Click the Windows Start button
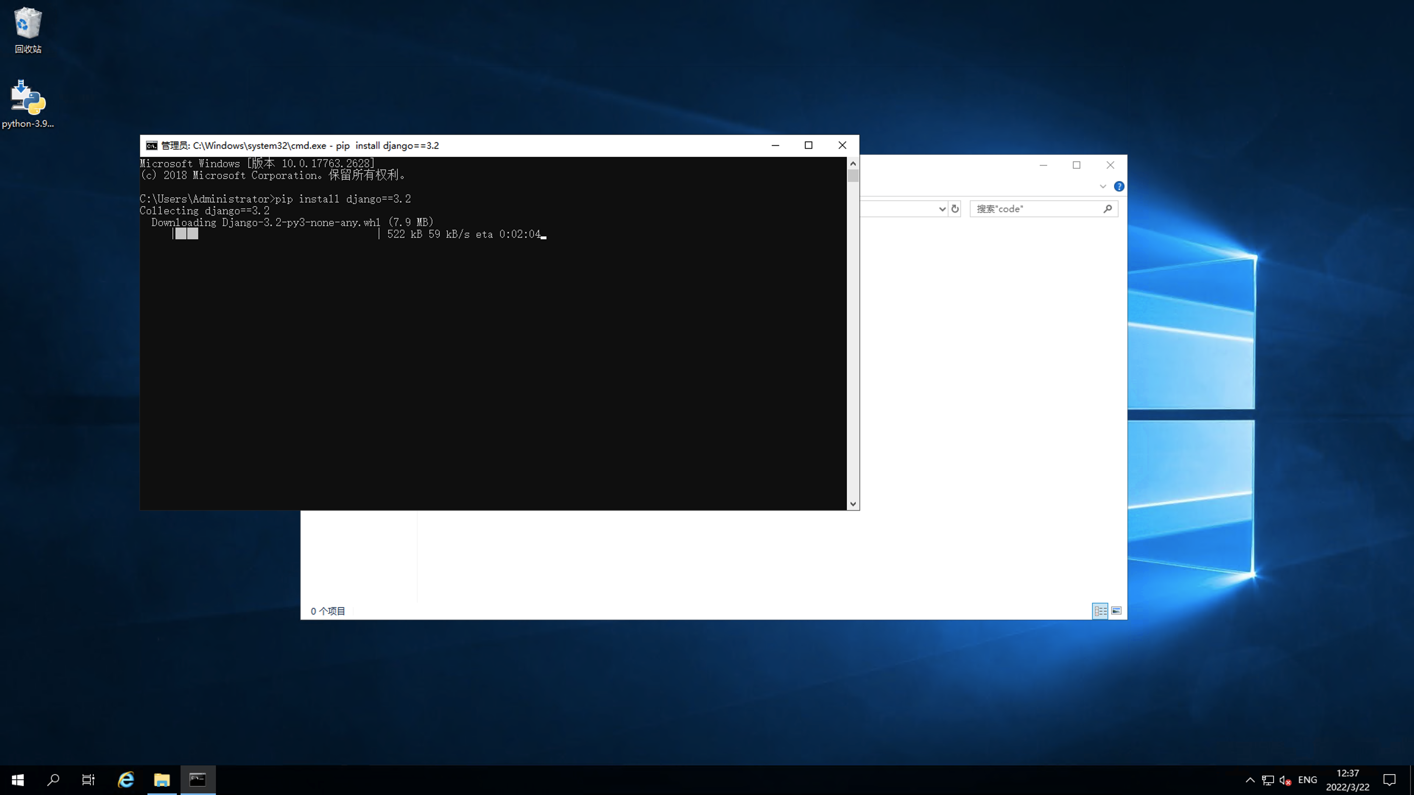The height and width of the screenshot is (795, 1414). click(x=18, y=780)
